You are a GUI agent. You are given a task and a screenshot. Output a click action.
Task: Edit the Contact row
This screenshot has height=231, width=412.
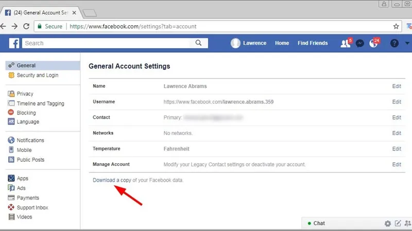(x=397, y=118)
